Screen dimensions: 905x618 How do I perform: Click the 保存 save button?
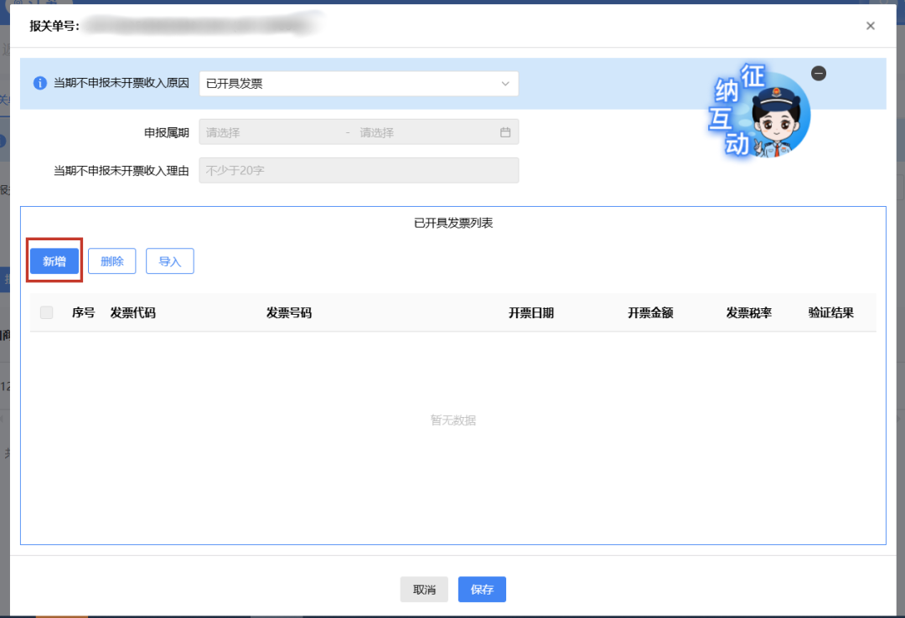pos(481,589)
